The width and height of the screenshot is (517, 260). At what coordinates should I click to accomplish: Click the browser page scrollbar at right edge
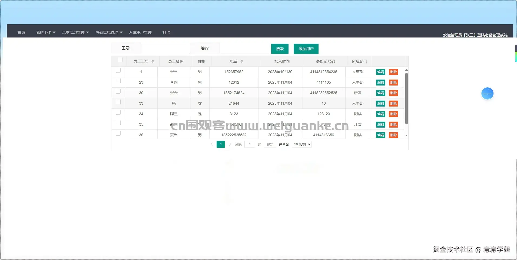pos(516,54)
